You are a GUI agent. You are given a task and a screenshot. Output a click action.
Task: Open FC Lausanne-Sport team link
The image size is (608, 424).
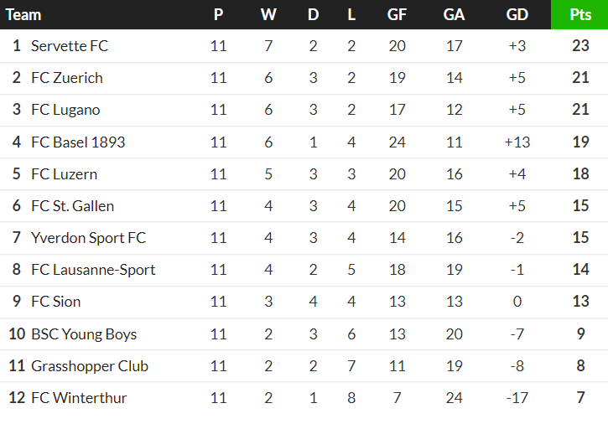point(93,270)
